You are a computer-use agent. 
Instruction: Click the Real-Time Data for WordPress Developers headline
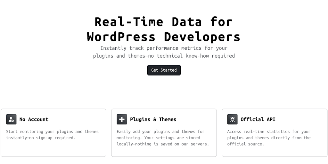click(164, 29)
